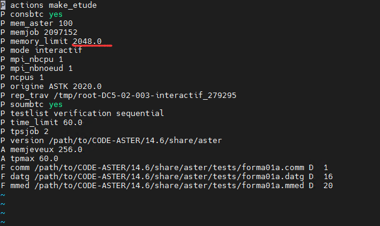
Task: Click the forma01a.comm file path
Action: (169, 168)
